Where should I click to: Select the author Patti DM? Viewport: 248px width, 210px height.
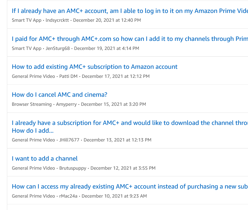point(68,76)
